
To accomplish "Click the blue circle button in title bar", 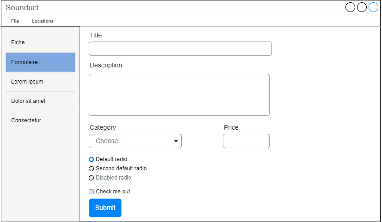I will (x=373, y=7).
